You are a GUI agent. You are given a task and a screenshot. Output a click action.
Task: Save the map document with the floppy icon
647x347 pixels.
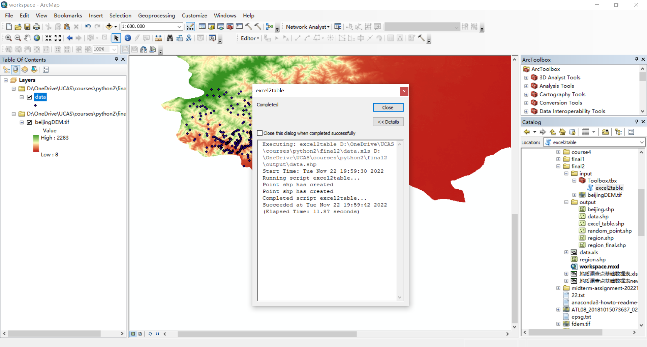tap(27, 27)
